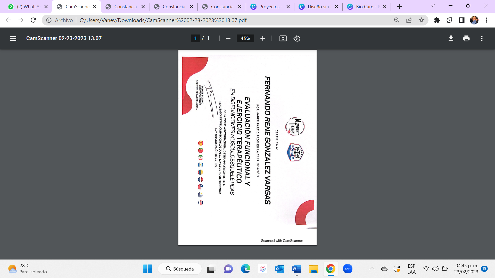
Task: Show hidden system tray icons
Action: click(x=372, y=269)
